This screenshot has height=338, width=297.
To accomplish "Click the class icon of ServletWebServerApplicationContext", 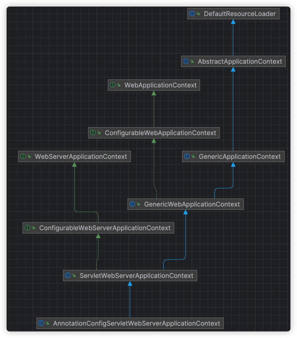I will [x=68, y=275].
